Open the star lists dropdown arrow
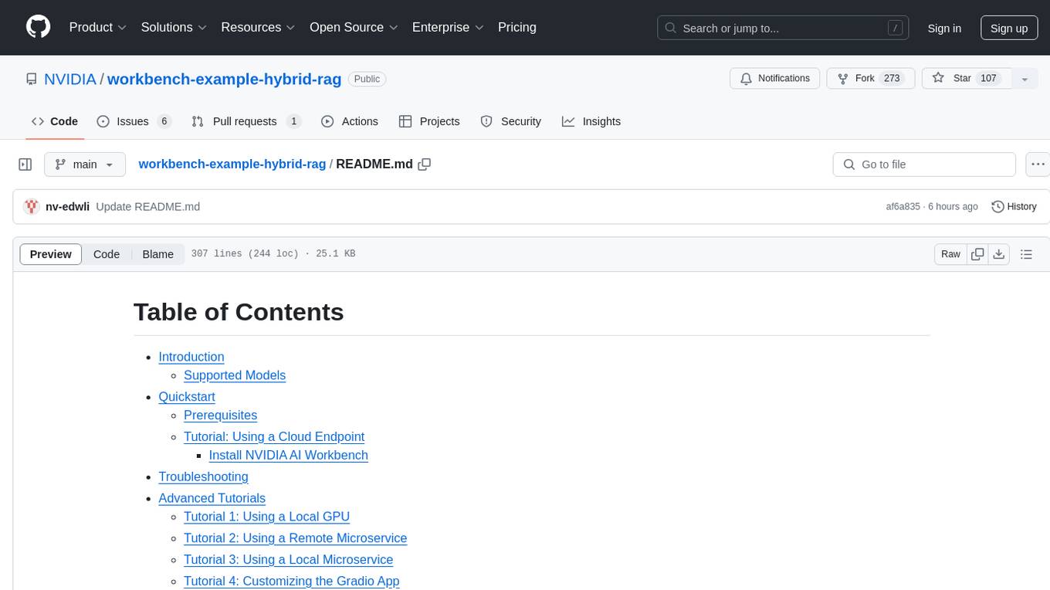Viewport: 1050px width, 590px height. (x=1025, y=79)
